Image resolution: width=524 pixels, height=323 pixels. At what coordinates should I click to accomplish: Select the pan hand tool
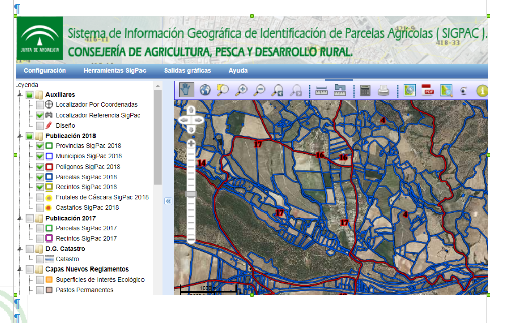tap(186, 90)
